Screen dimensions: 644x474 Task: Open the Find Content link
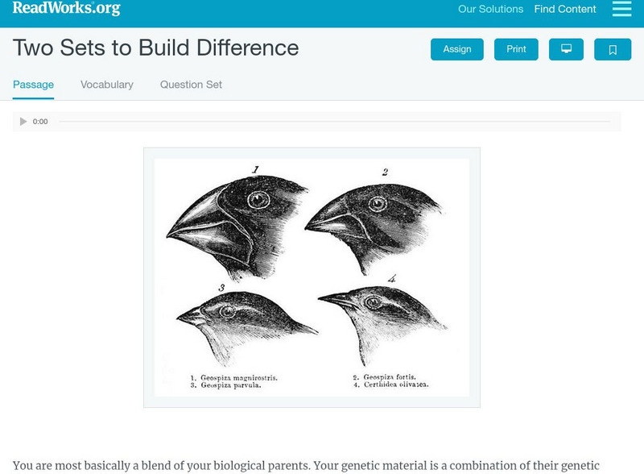pyautogui.click(x=565, y=10)
